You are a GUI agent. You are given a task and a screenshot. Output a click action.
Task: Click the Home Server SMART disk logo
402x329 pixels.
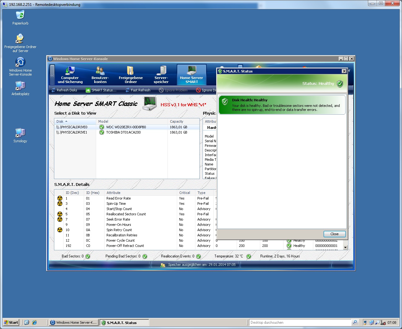pyautogui.click(x=150, y=103)
